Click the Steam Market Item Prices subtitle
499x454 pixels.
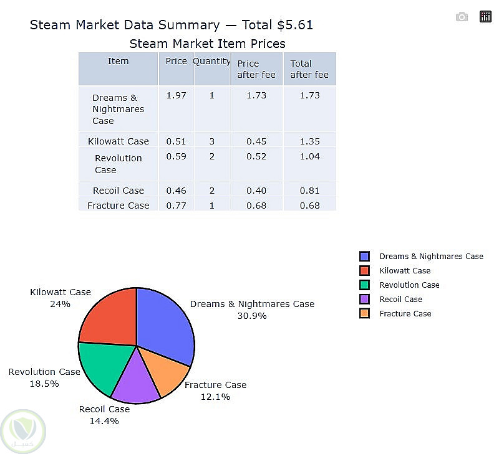pos(208,44)
